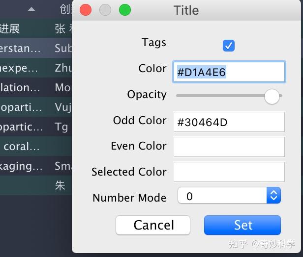Select the row ending with 进展
The height and width of the screenshot is (257, 303).
(x=34, y=28)
